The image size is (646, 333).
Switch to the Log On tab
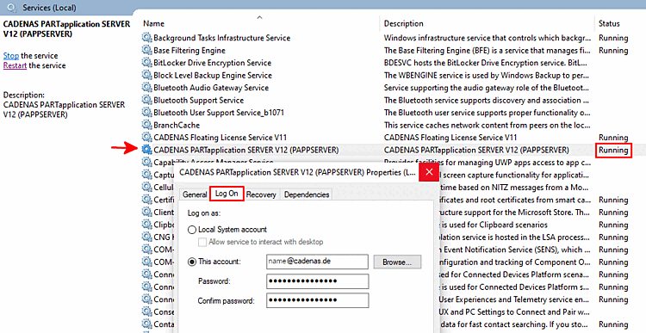click(227, 194)
